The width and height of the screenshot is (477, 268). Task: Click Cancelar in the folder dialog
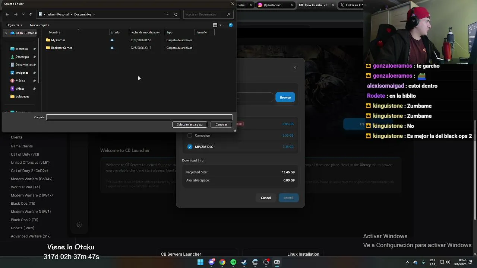(x=221, y=125)
